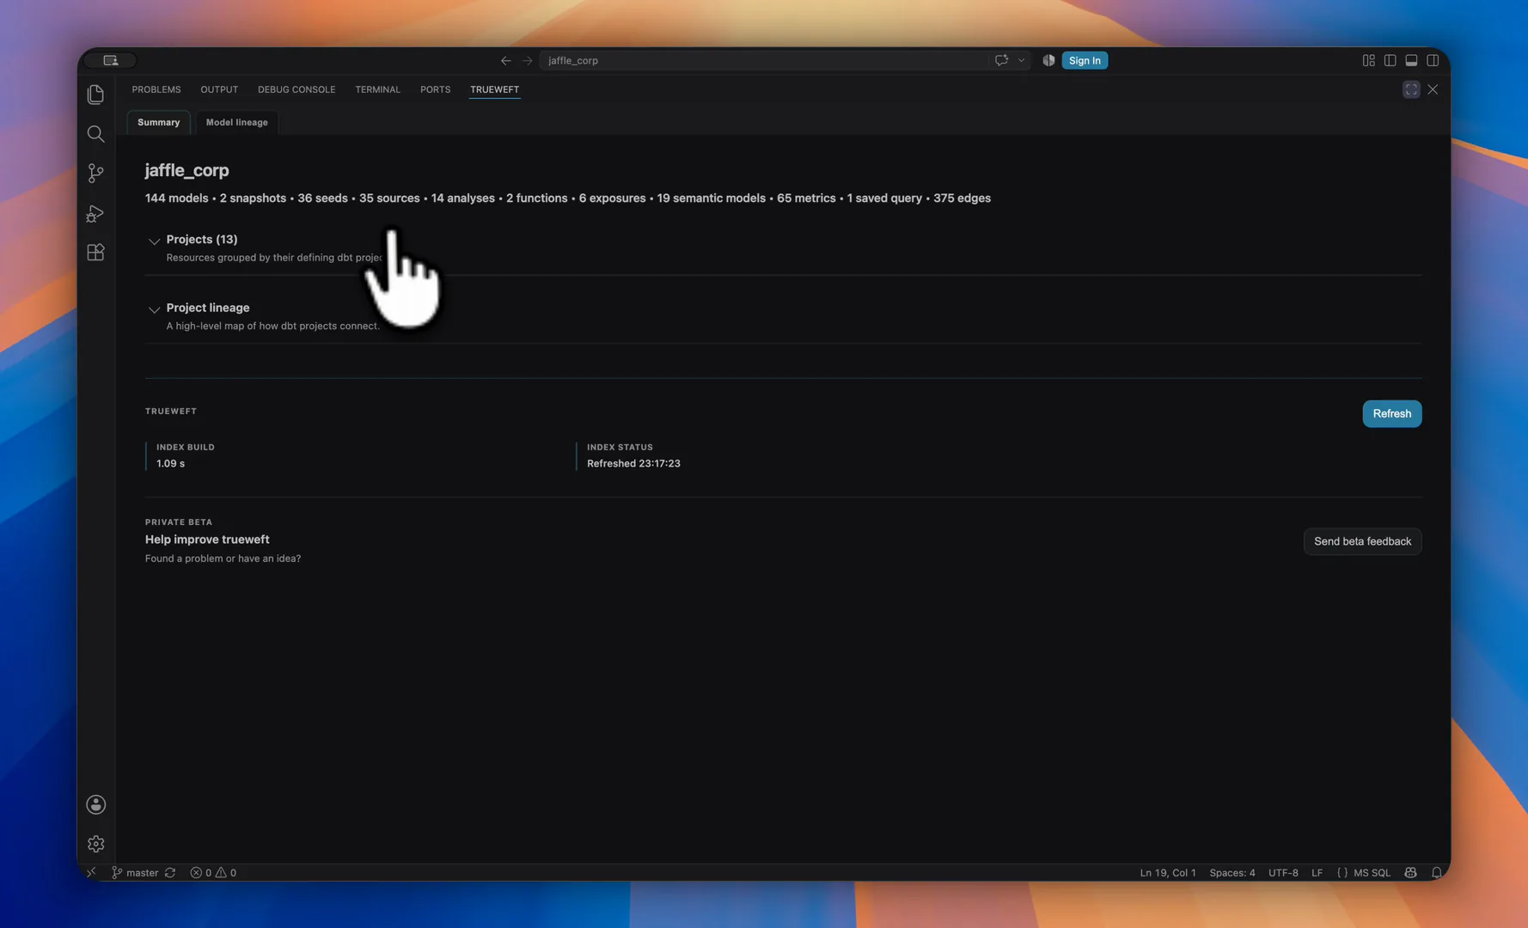Viewport: 1528px width, 928px height.
Task: Expand the Projects (13) section chevron
Action: (154, 241)
